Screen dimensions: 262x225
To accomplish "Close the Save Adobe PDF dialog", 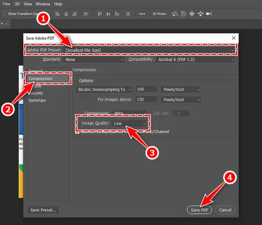I will 234,38.
